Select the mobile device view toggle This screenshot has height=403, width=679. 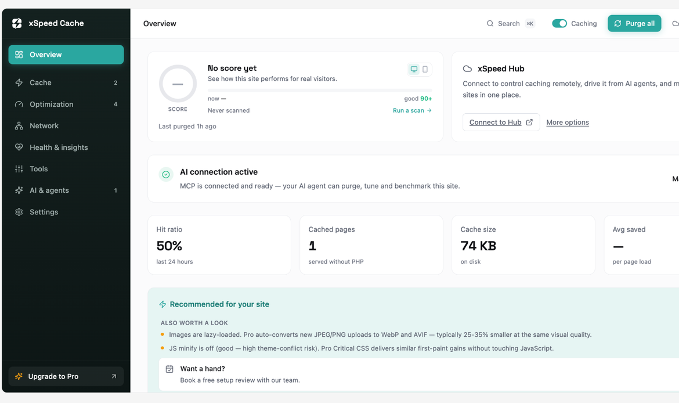click(x=425, y=69)
